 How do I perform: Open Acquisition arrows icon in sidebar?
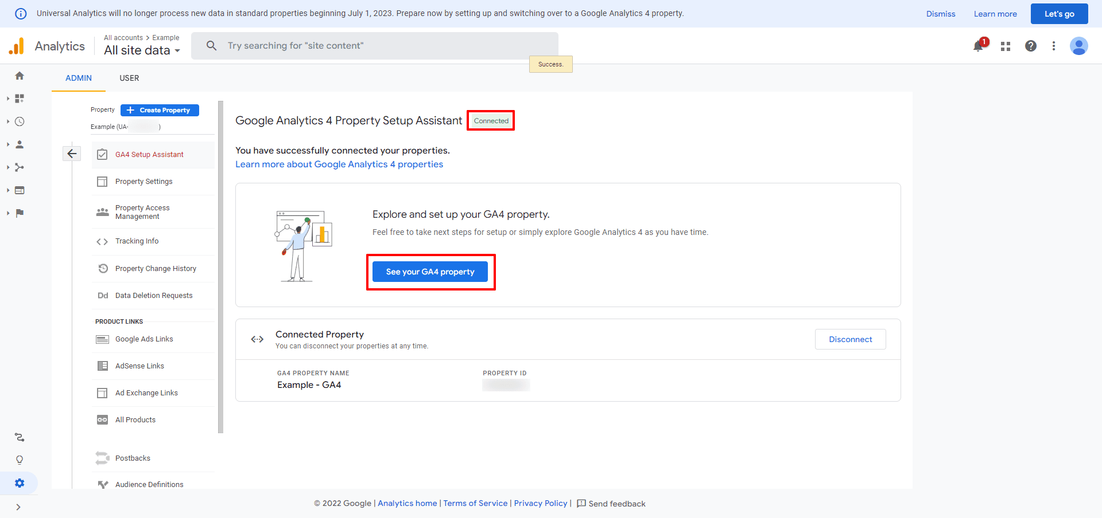[x=20, y=167]
